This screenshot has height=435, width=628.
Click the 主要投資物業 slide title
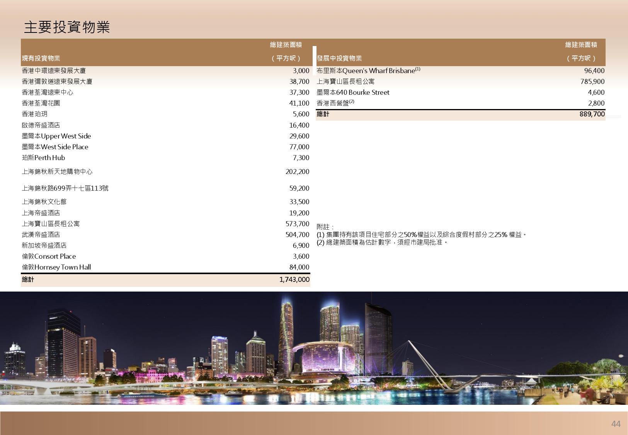click(67, 27)
